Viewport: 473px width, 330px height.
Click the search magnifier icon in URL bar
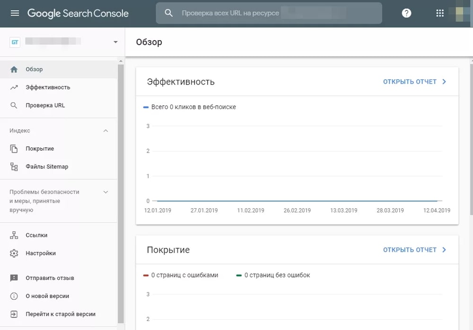169,13
